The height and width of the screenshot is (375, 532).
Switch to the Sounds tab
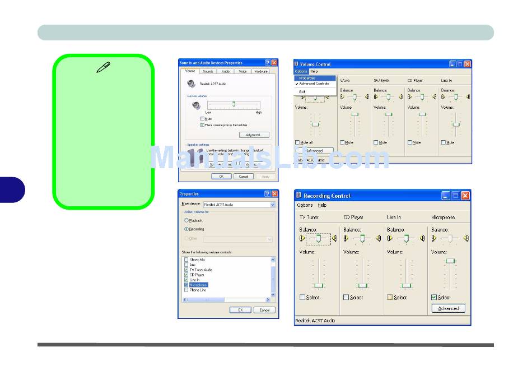[x=208, y=72]
